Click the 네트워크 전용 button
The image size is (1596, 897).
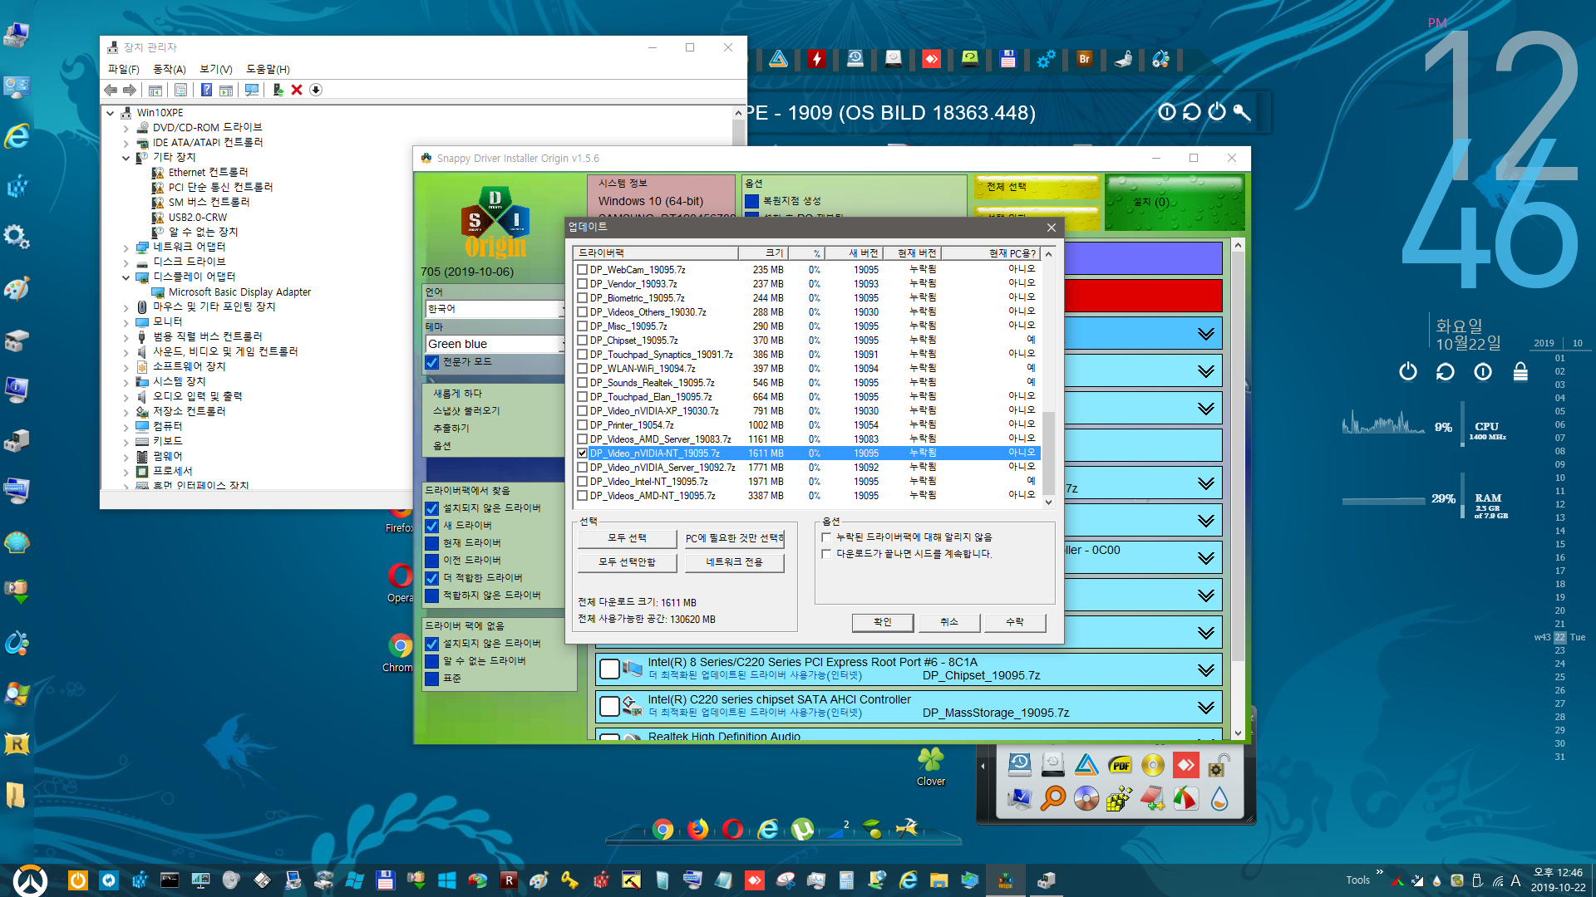click(x=734, y=562)
